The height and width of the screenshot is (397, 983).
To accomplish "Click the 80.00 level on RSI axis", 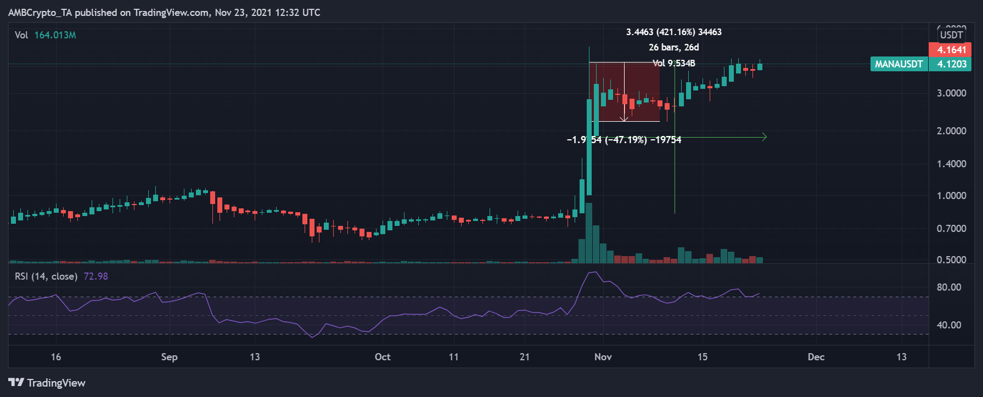I will click(x=948, y=287).
